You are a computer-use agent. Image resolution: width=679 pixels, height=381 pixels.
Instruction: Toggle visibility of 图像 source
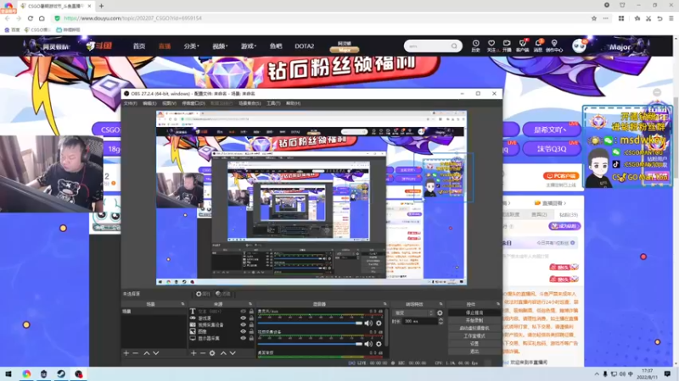[x=243, y=331]
